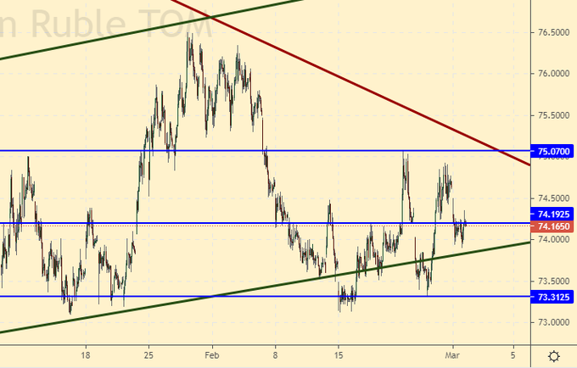Screen dimensions: 577x368
Task: Click the 73.0000 price scale label
Action: [553, 322]
